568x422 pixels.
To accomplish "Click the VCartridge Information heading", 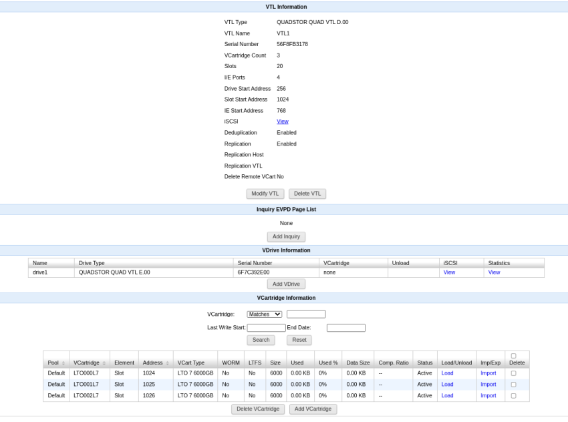I will 286,298.
